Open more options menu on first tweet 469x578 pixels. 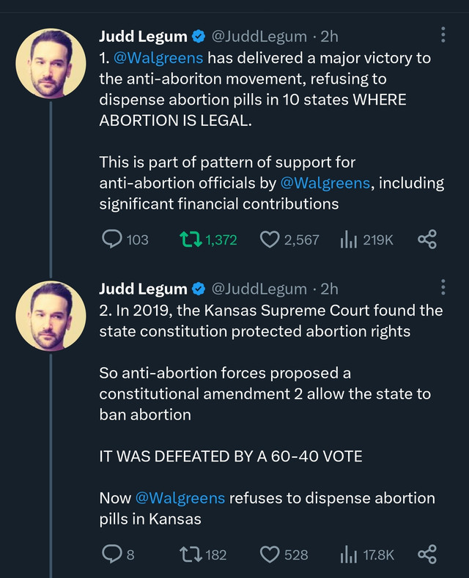pos(443,34)
